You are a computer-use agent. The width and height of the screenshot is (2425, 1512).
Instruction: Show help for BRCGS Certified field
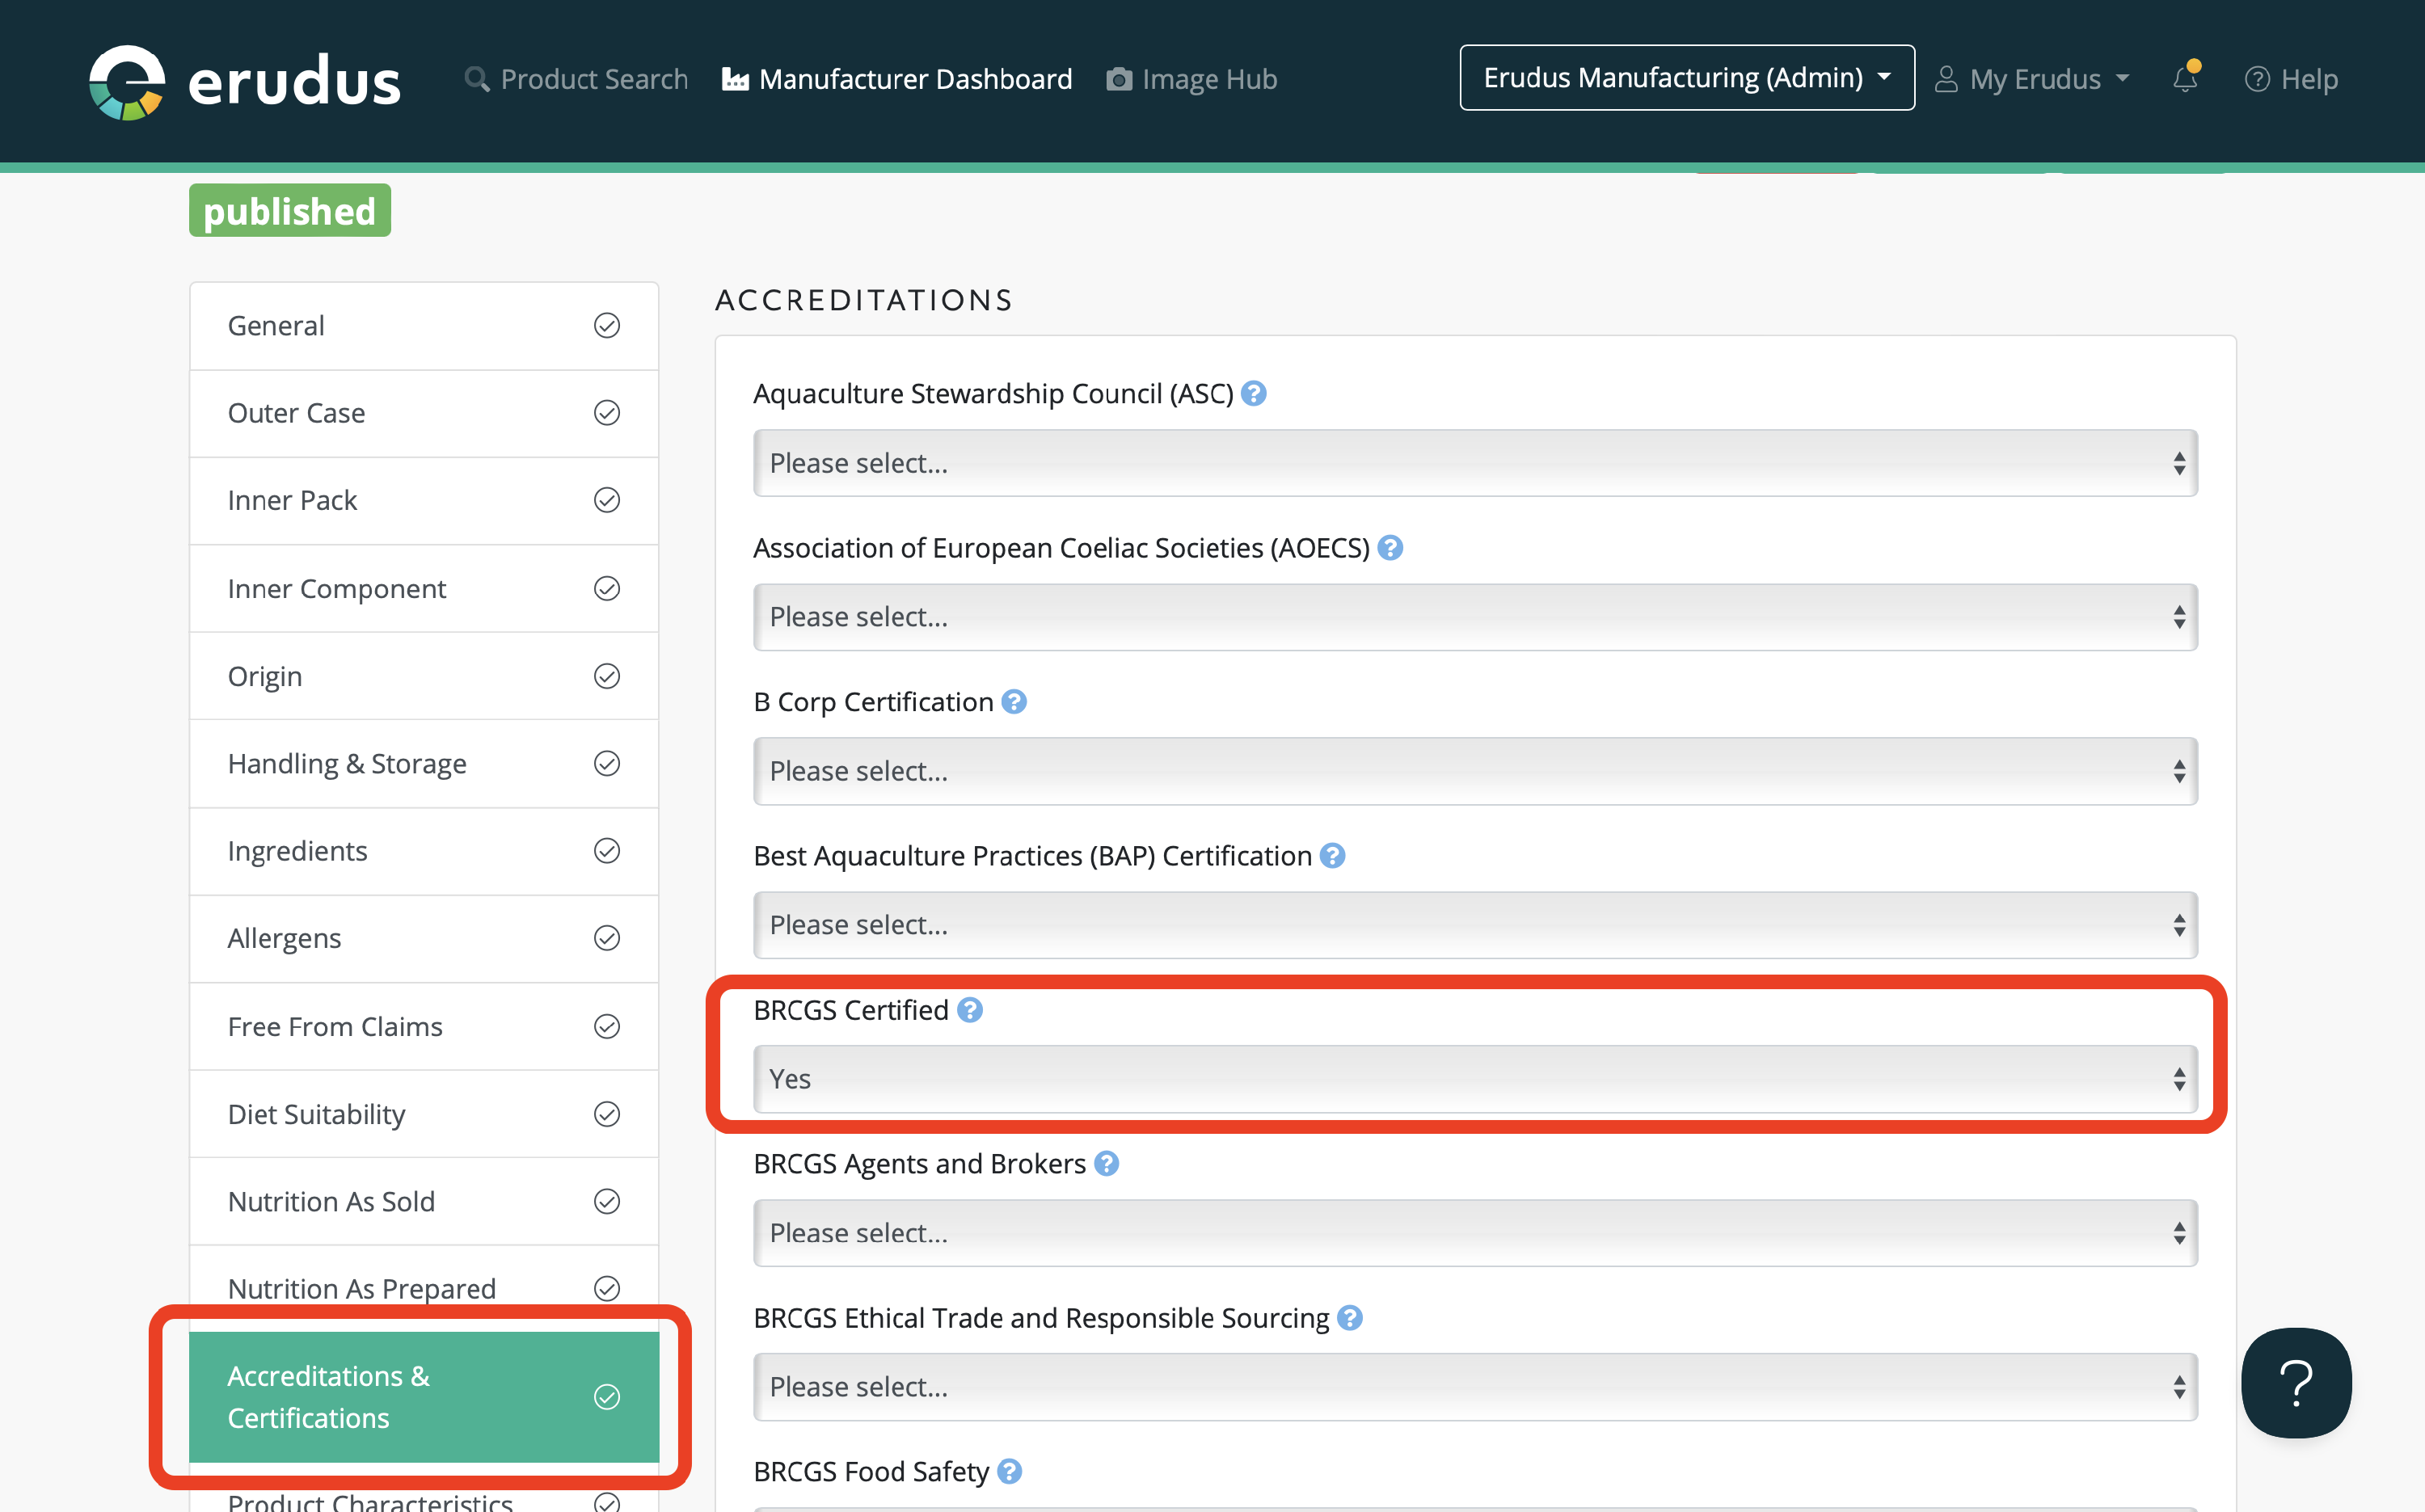pos(970,1010)
